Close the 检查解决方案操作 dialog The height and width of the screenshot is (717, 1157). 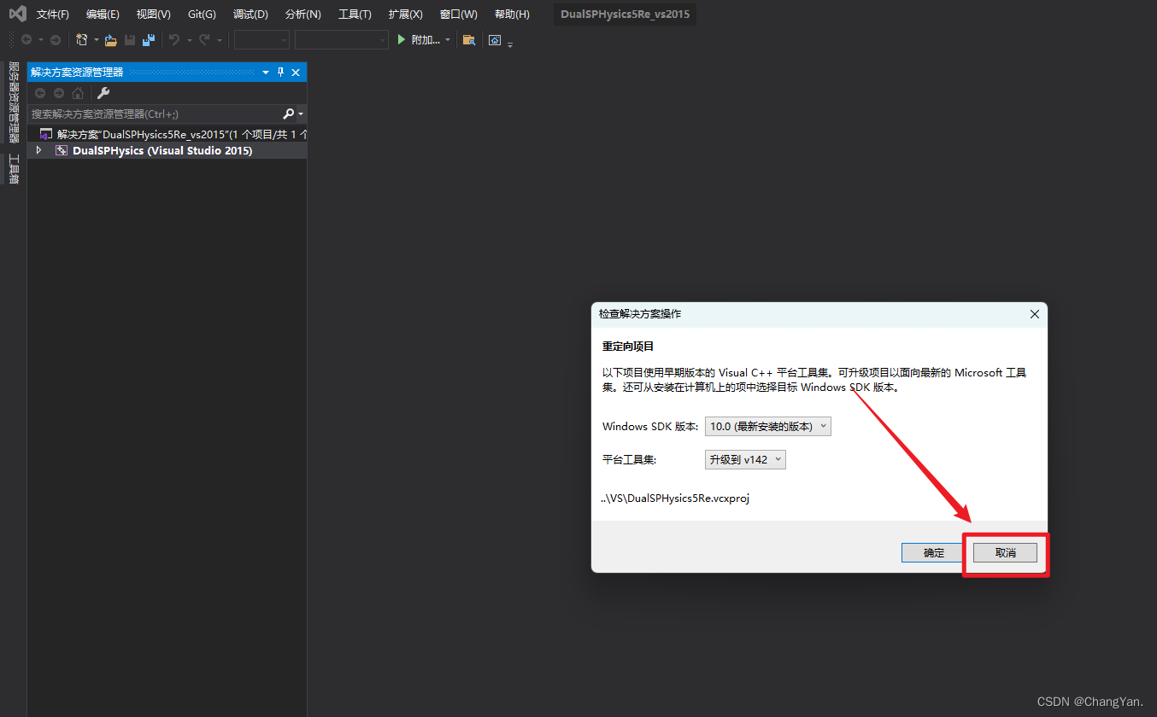(1034, 314)
